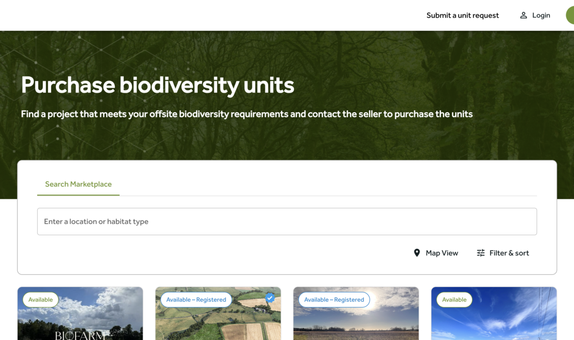
Task: Click the Login button
Action: tap(541, 15)
